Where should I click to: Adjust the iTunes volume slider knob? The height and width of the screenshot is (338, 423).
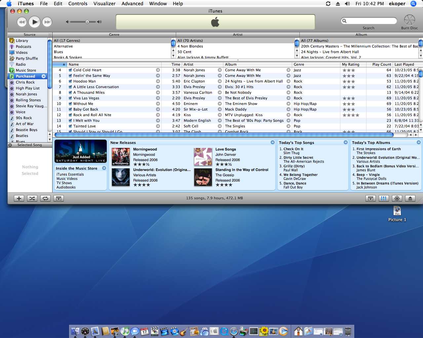(x=87, y=22)
